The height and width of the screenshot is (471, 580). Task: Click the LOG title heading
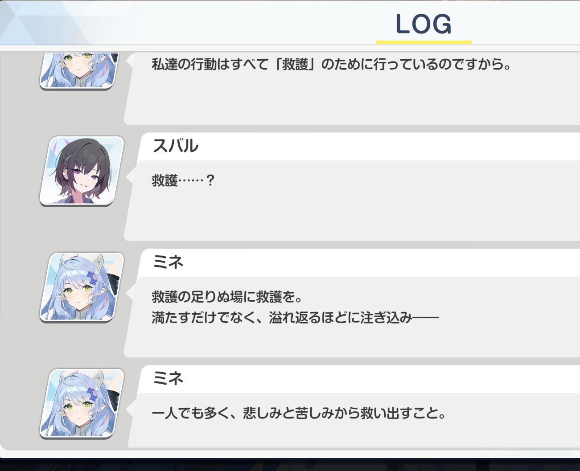pos(424,24)
